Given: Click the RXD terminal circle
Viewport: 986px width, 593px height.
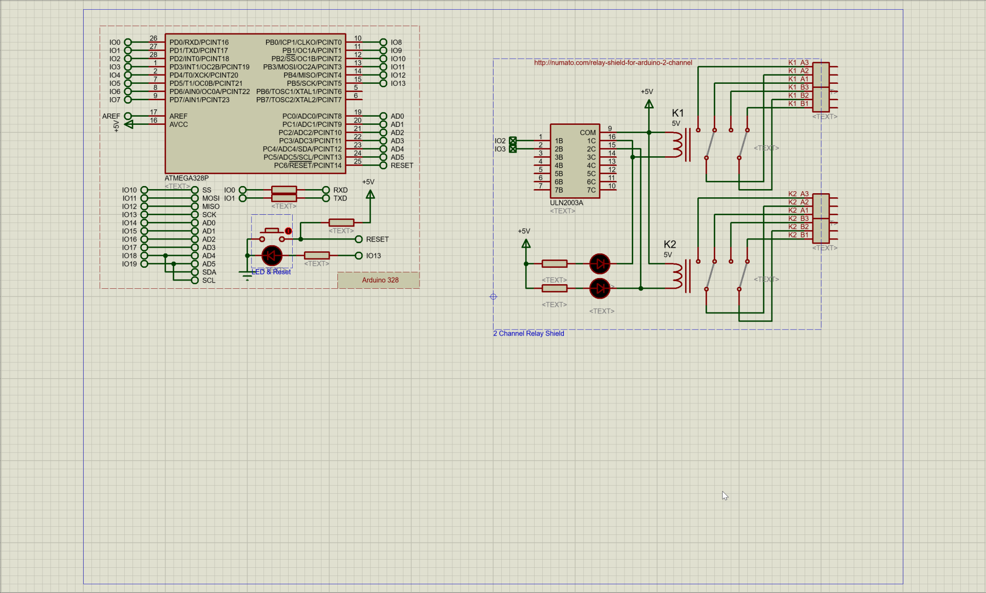Looking at the screenshot, I should click(326, 190).
